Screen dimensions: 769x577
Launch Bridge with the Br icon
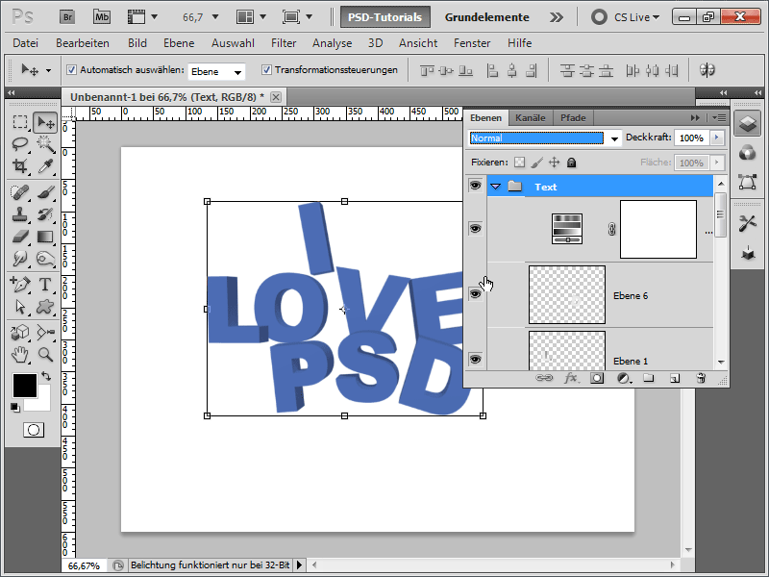pyautogui.click(x=67, y=17)
